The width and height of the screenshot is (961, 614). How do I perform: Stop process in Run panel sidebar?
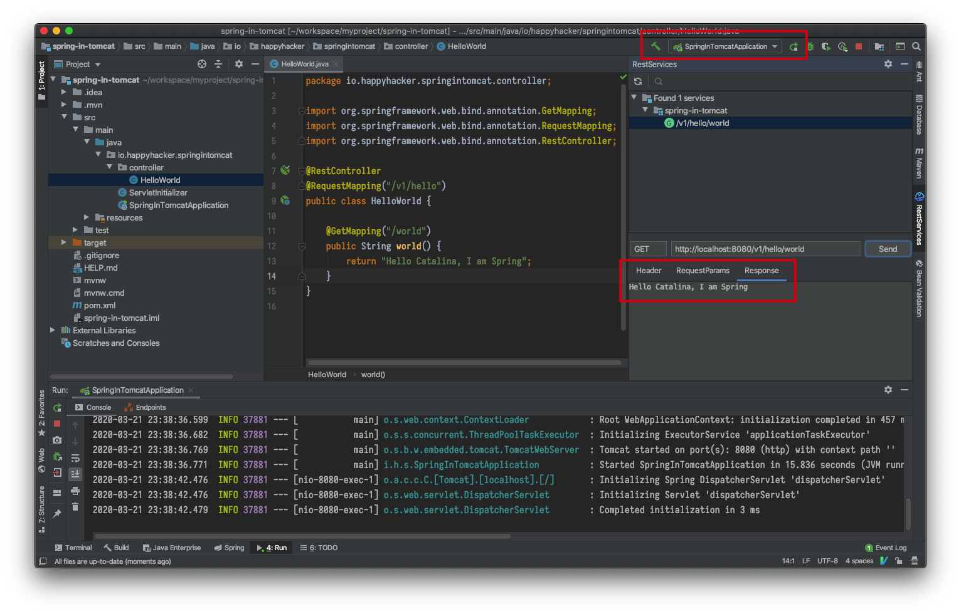(x=57, y=424)
